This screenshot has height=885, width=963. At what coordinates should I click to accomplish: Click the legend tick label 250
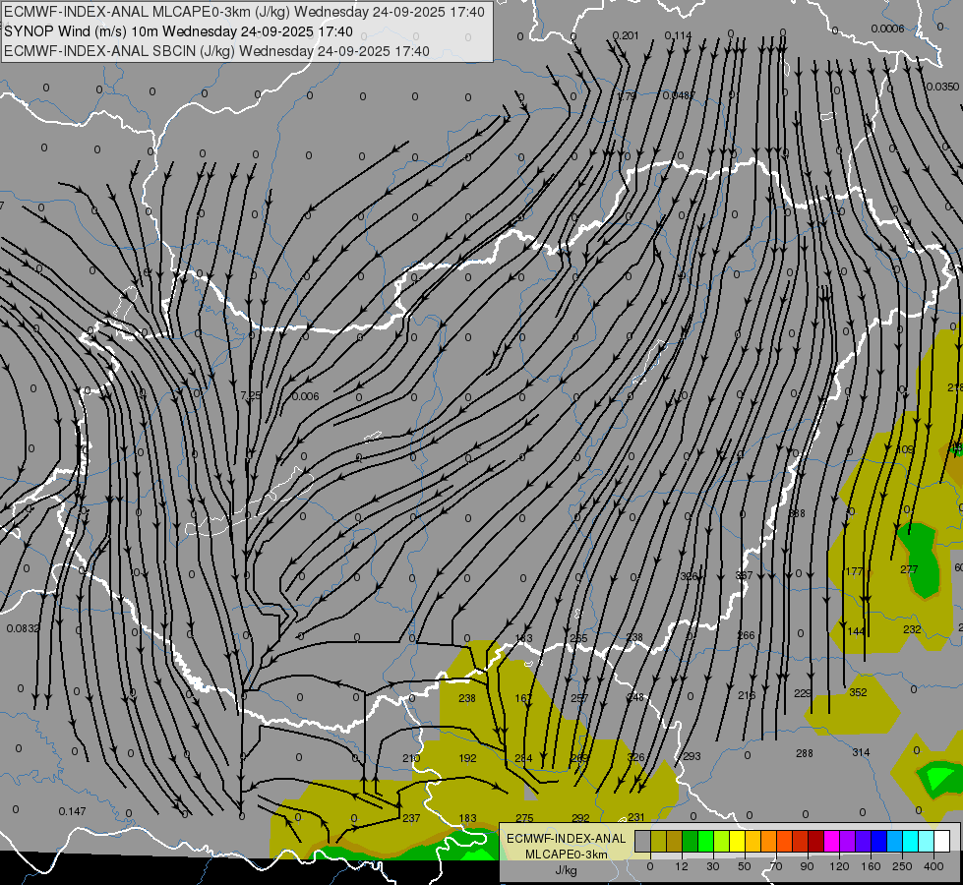pyautogui.click(x=902, y=866)
